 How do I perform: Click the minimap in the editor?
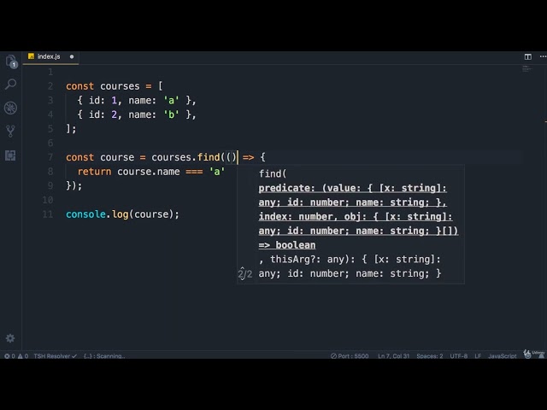coord(526,68)
